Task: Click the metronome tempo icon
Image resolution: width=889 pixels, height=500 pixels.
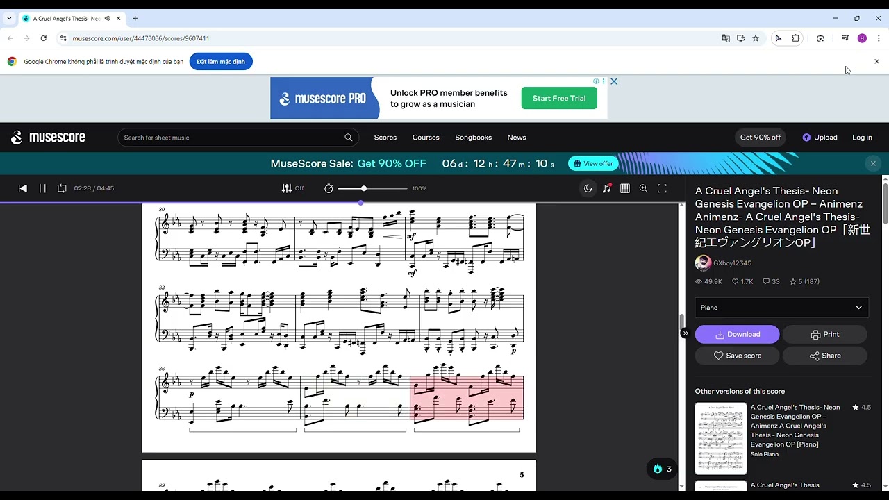Action: click(329, 188)
